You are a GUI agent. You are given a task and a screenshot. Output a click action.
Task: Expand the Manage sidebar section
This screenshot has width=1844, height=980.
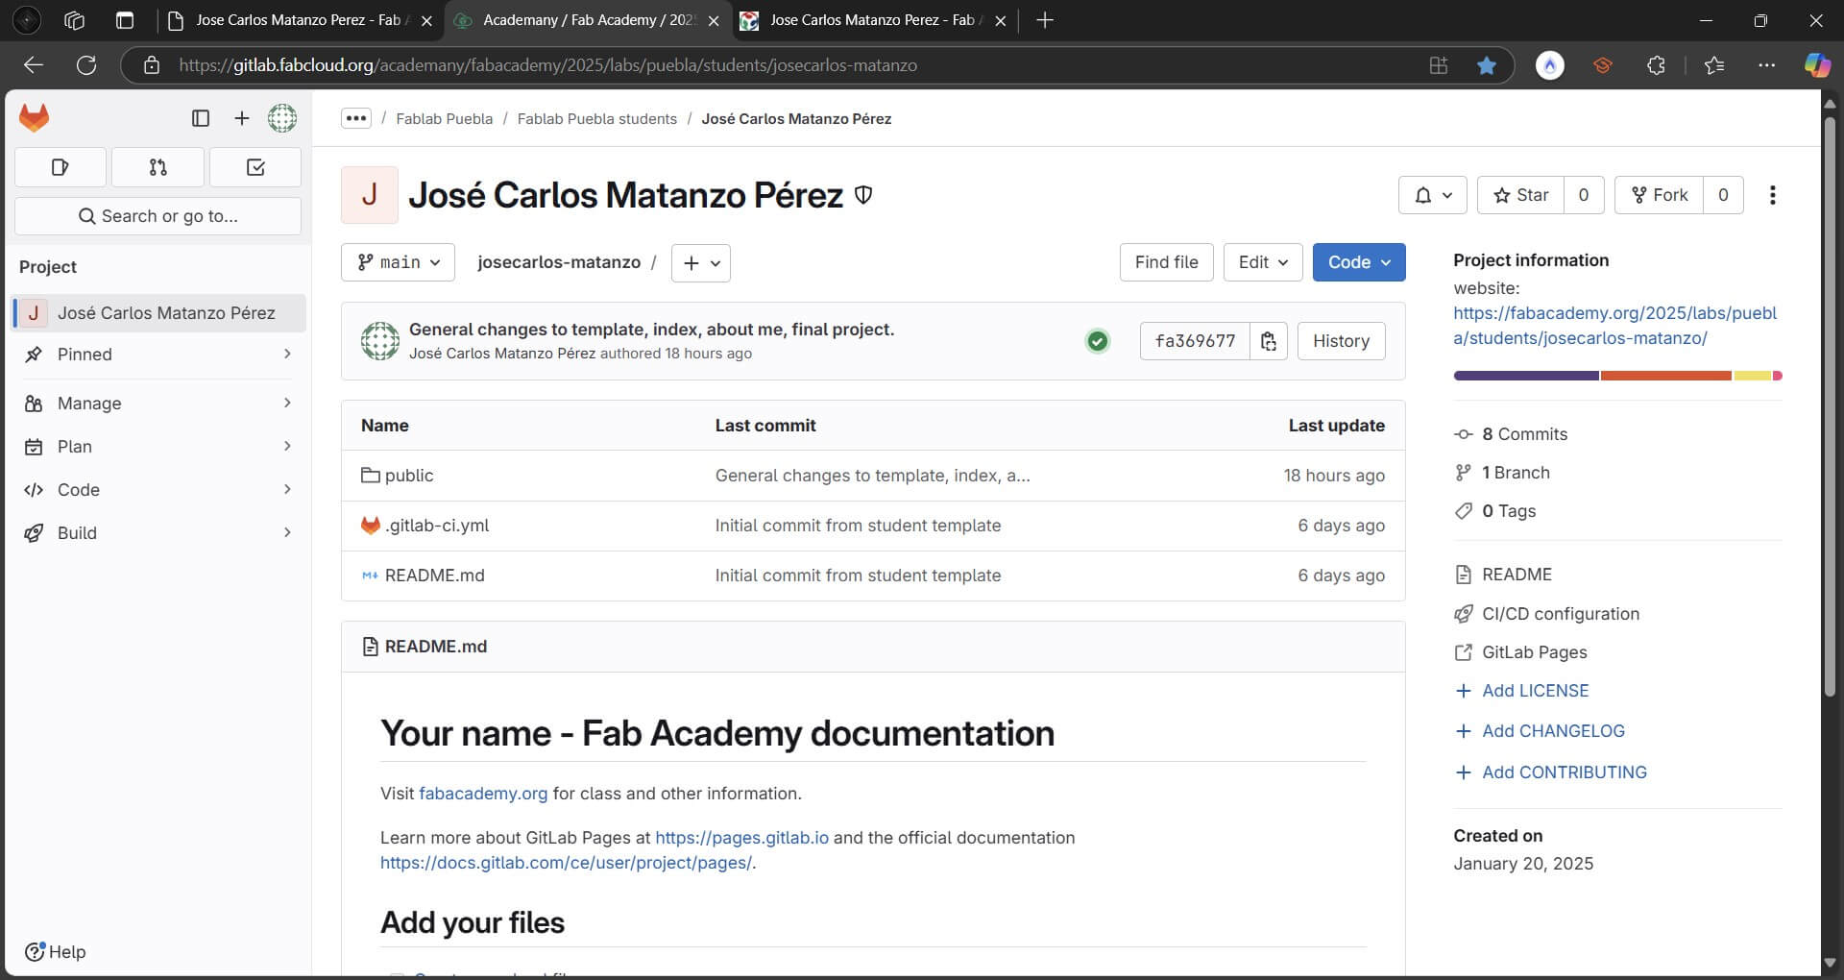pos(158,404)
